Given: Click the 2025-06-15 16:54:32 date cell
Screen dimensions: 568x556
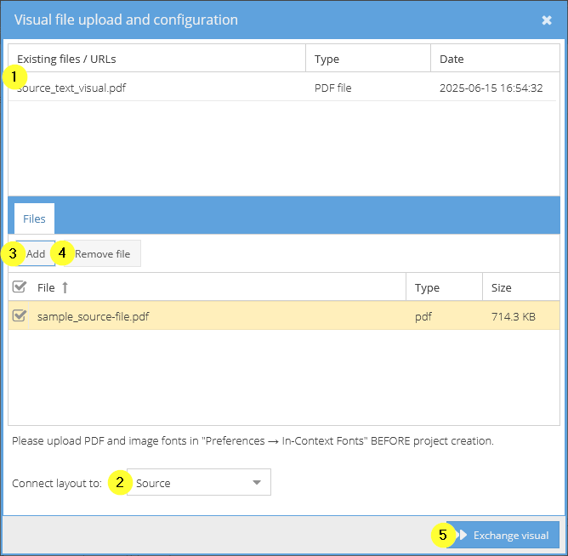Looking at the screenshot, I should pyautogui.click(x=491, y=88).
